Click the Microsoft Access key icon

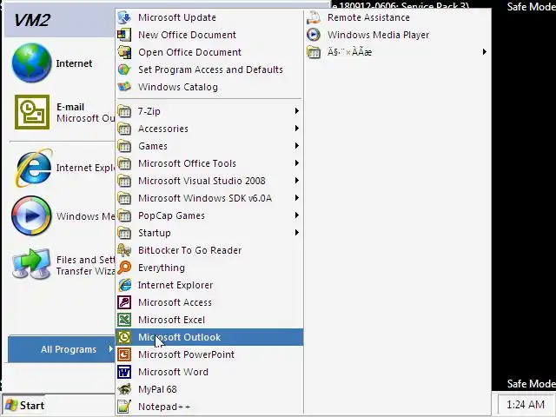click(x=124, y=302)
